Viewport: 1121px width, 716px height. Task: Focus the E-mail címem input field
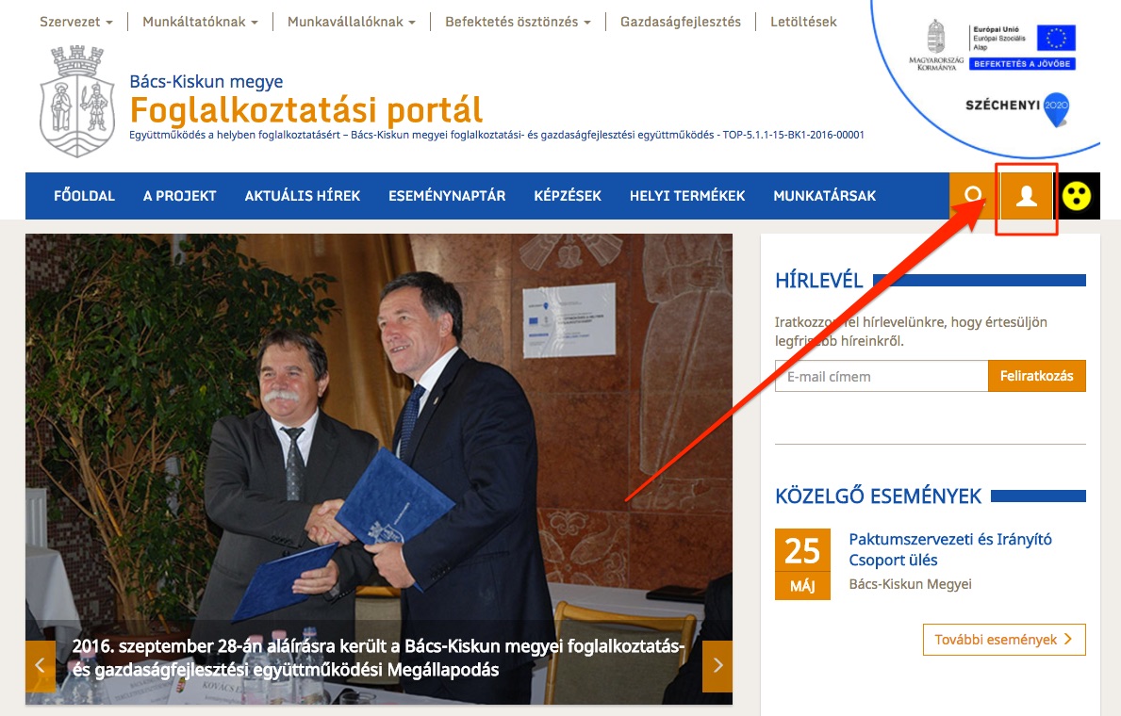[882, 376]
